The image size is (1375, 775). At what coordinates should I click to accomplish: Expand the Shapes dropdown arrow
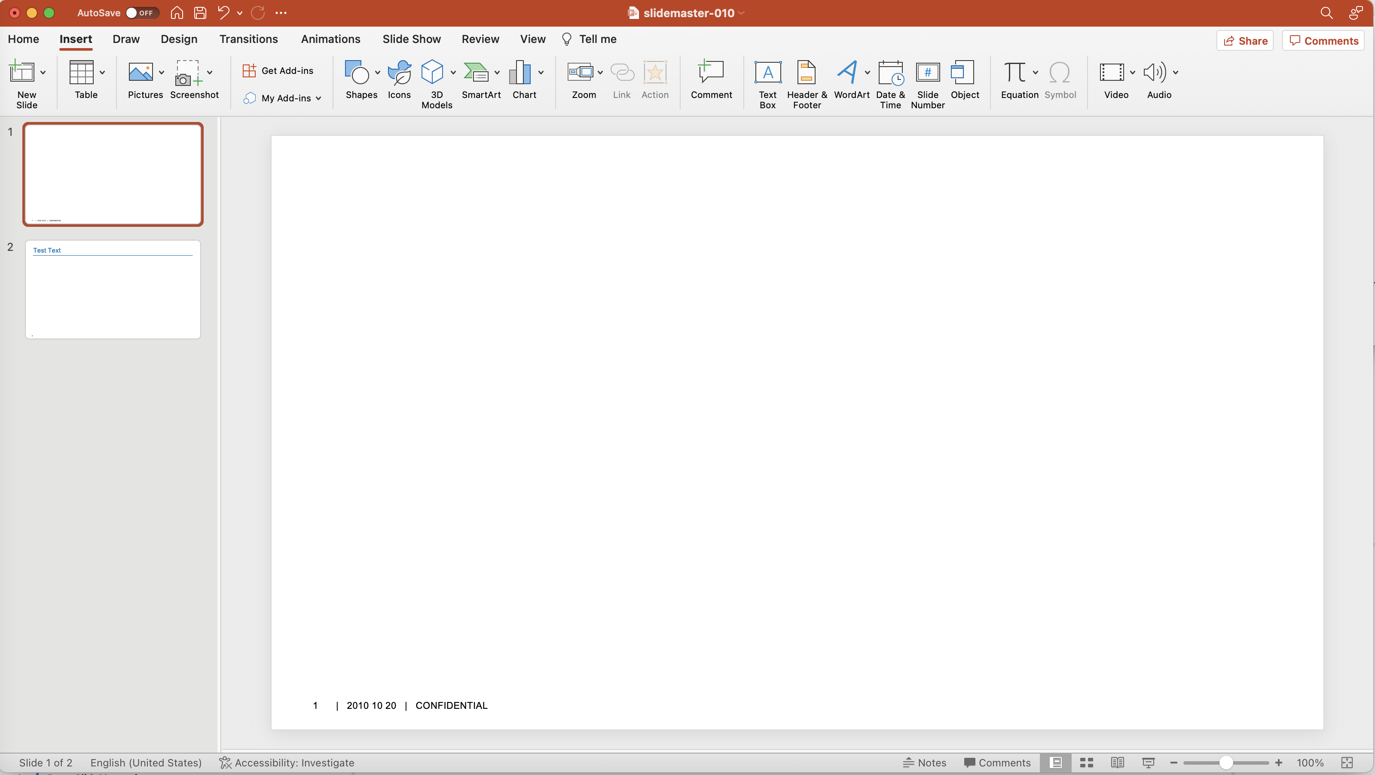click(377, 73)
